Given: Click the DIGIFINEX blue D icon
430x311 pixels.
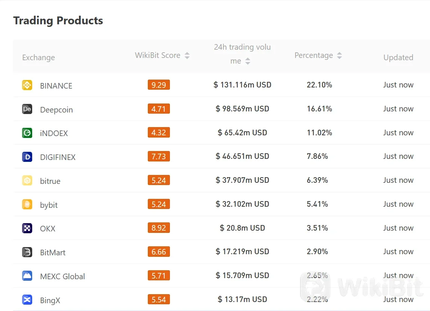Looking at the screenshot, I should click(x=27, y=157).
